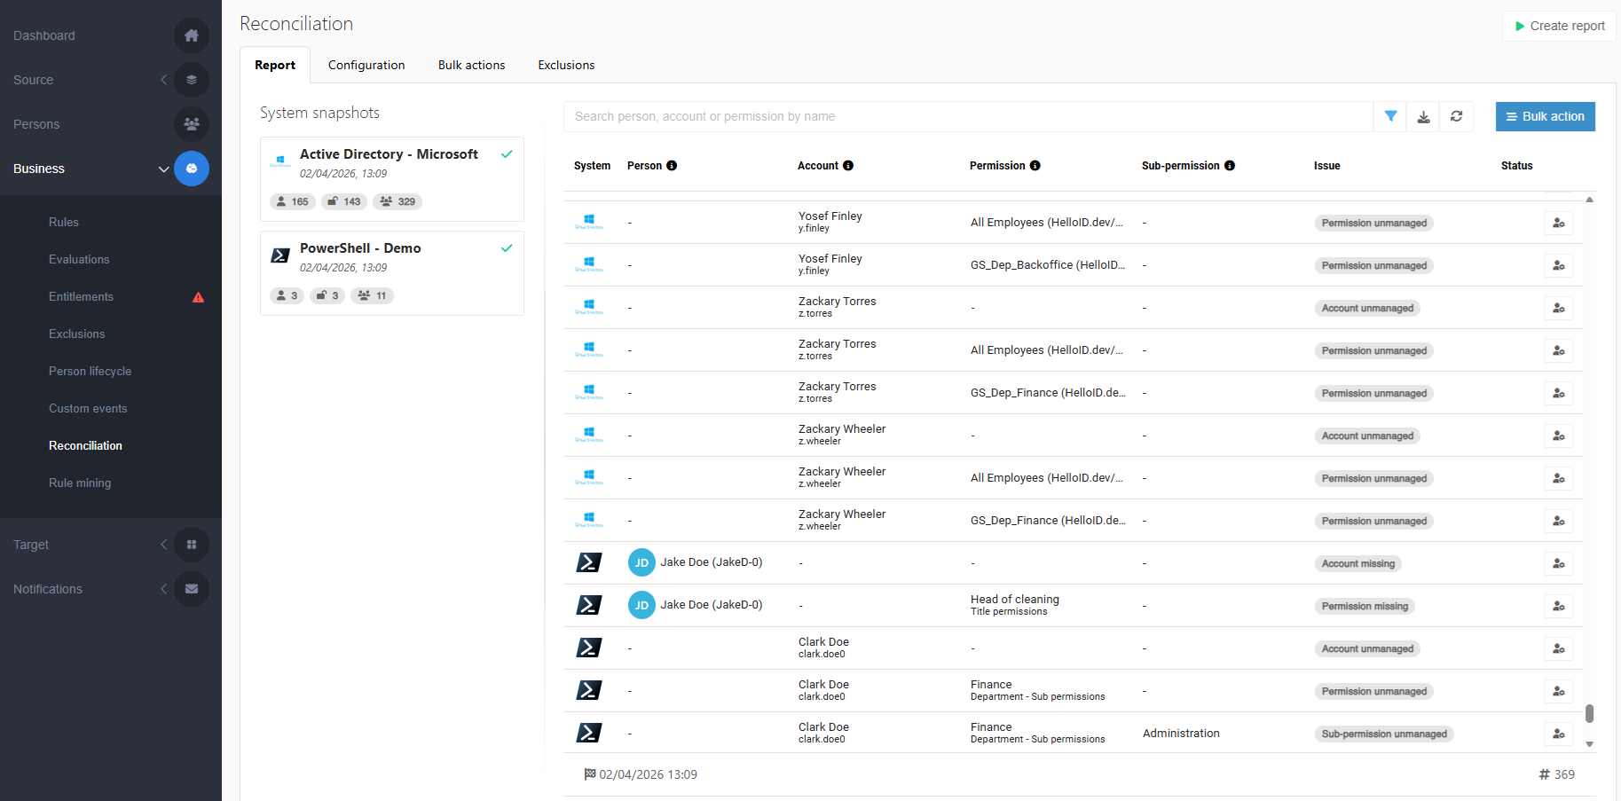Expand the Source menu section
Viewport: 1621px width, 801px height.
pyautogui.click(x=163, y=80)
